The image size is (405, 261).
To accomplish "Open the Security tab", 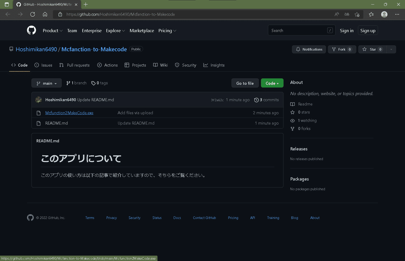I will pyautogui.click(x=185, y=65).
